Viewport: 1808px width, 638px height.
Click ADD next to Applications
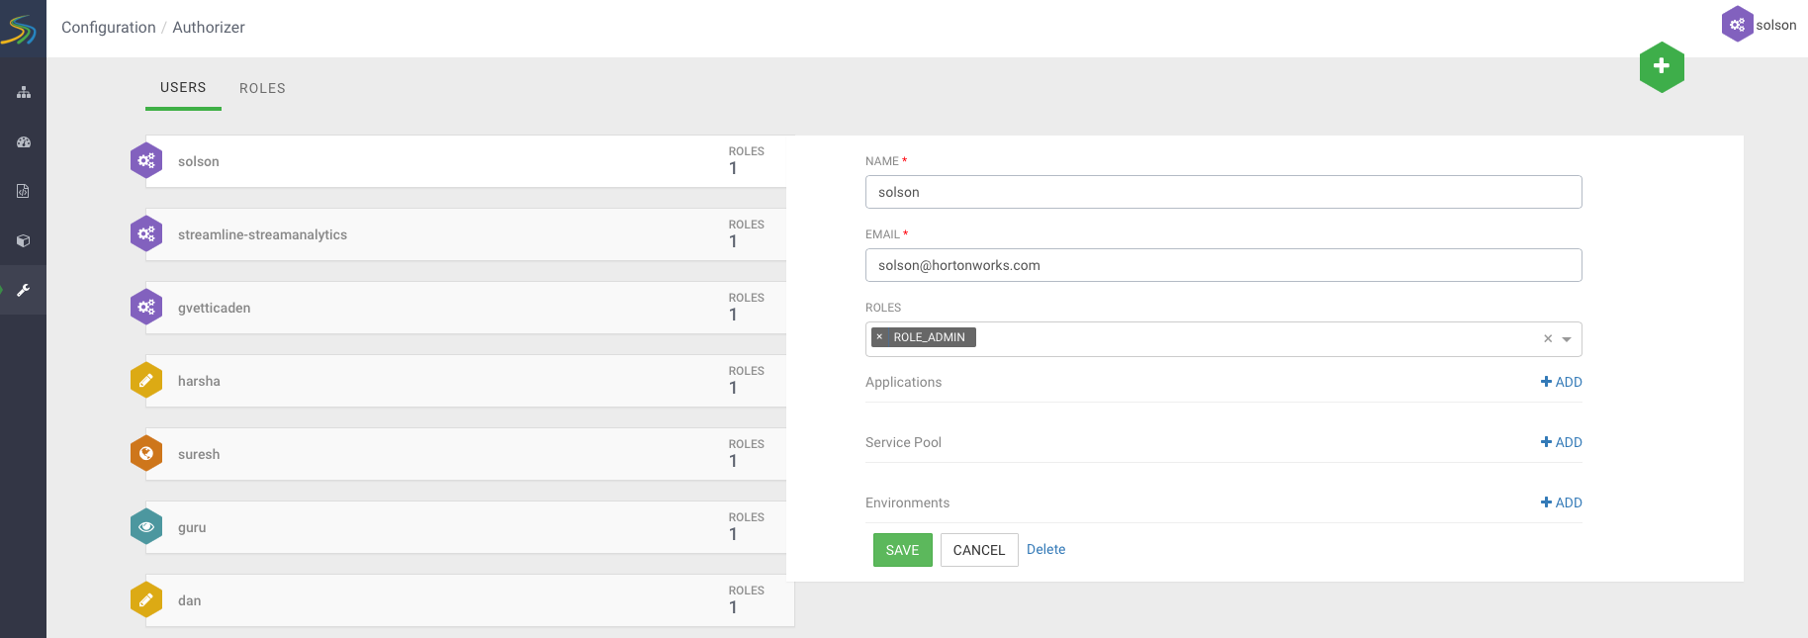(x=1562, y=382)
